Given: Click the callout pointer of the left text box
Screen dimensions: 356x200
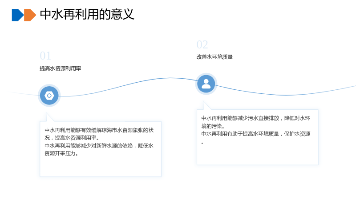Looking at the screenshot, I should 50,117.
